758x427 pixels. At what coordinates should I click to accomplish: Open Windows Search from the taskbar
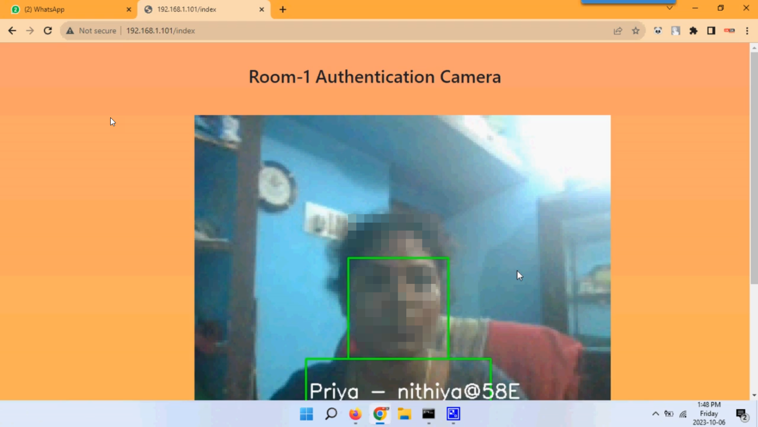coord(330,414)
